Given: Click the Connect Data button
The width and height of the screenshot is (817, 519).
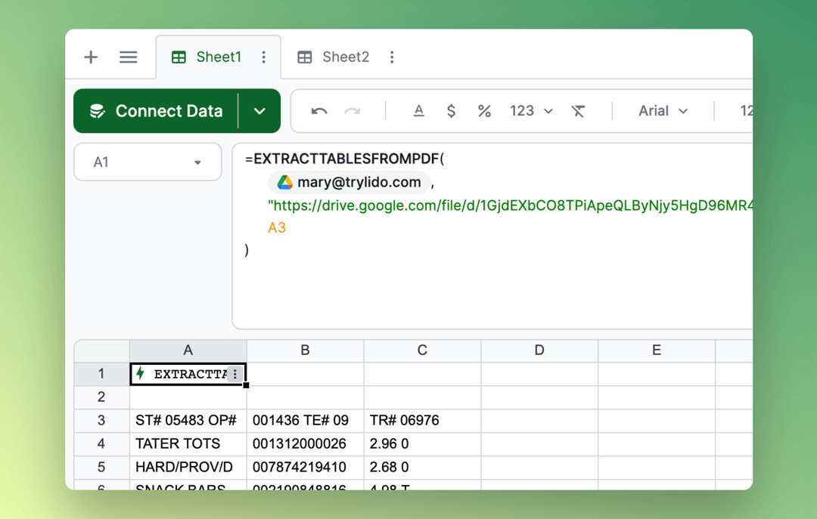Looking at the screenshot, I should (156, 111).
